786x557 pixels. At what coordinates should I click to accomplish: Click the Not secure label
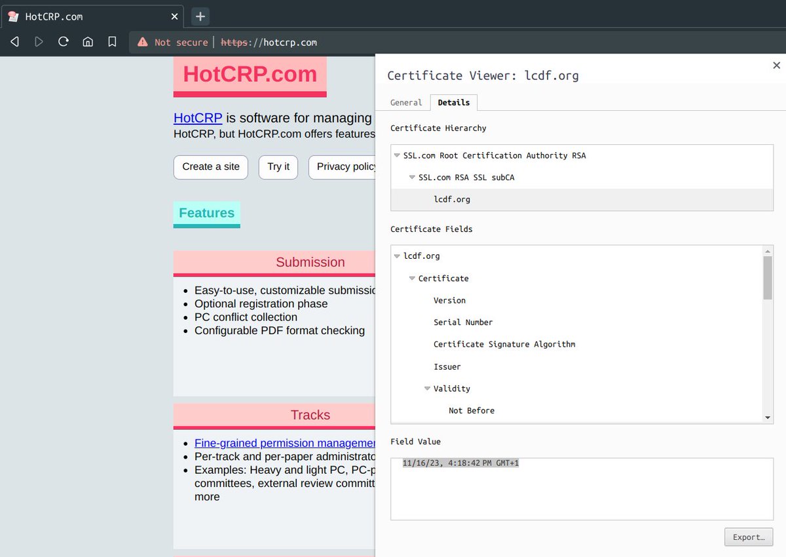[x=181, y=42]
